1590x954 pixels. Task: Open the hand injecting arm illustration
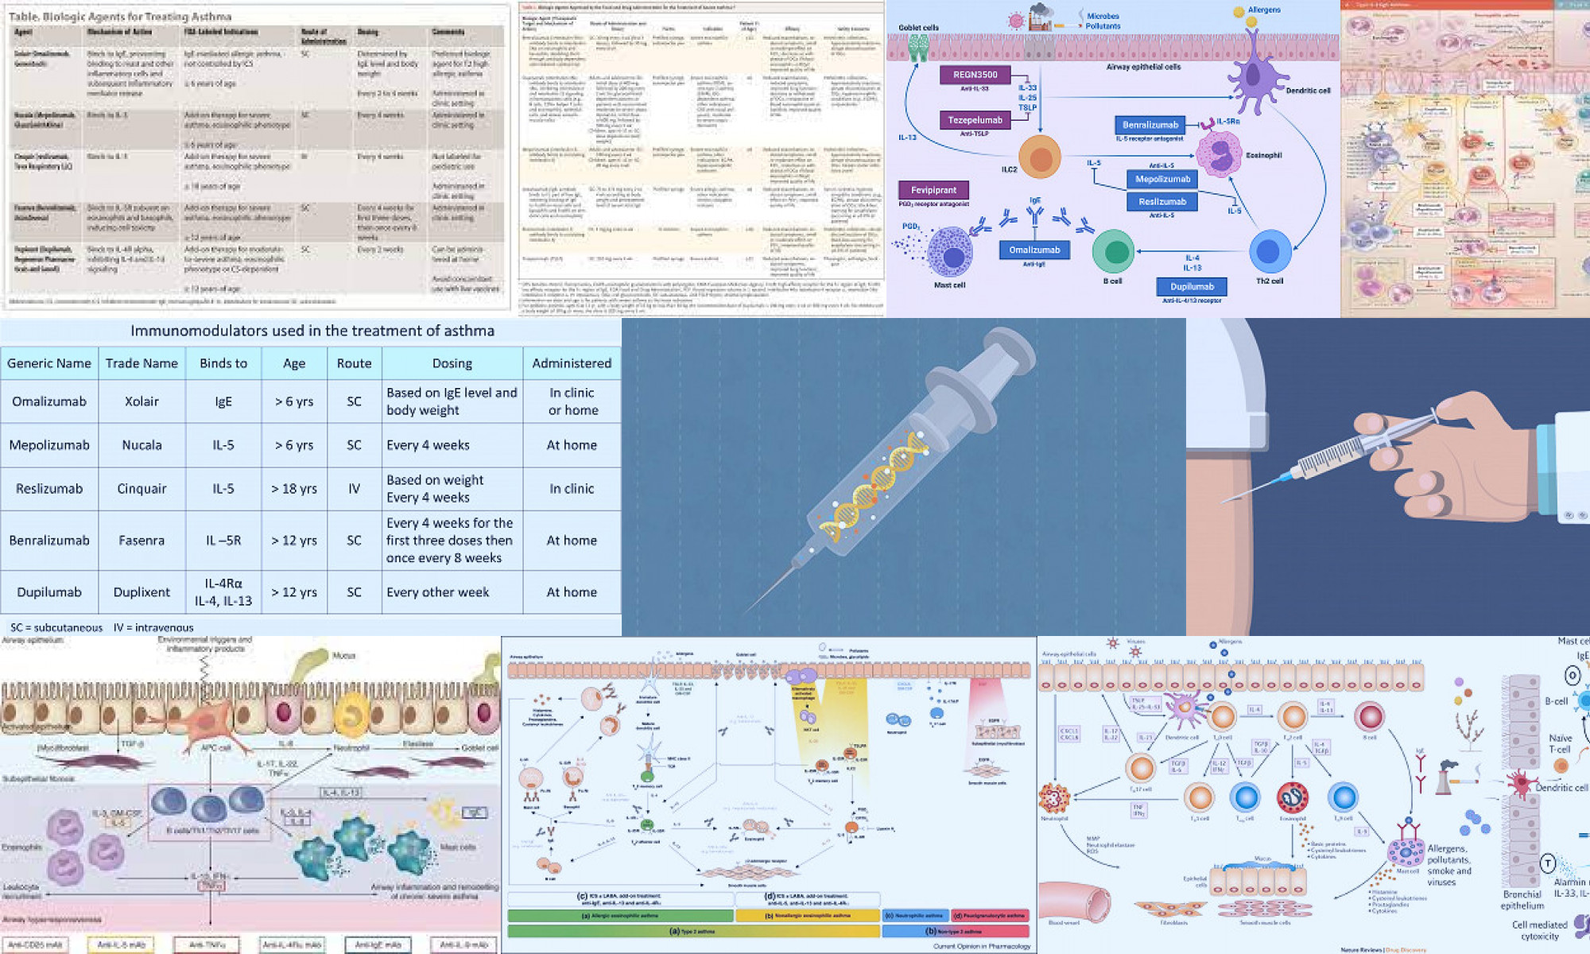tap(1388, 477)
